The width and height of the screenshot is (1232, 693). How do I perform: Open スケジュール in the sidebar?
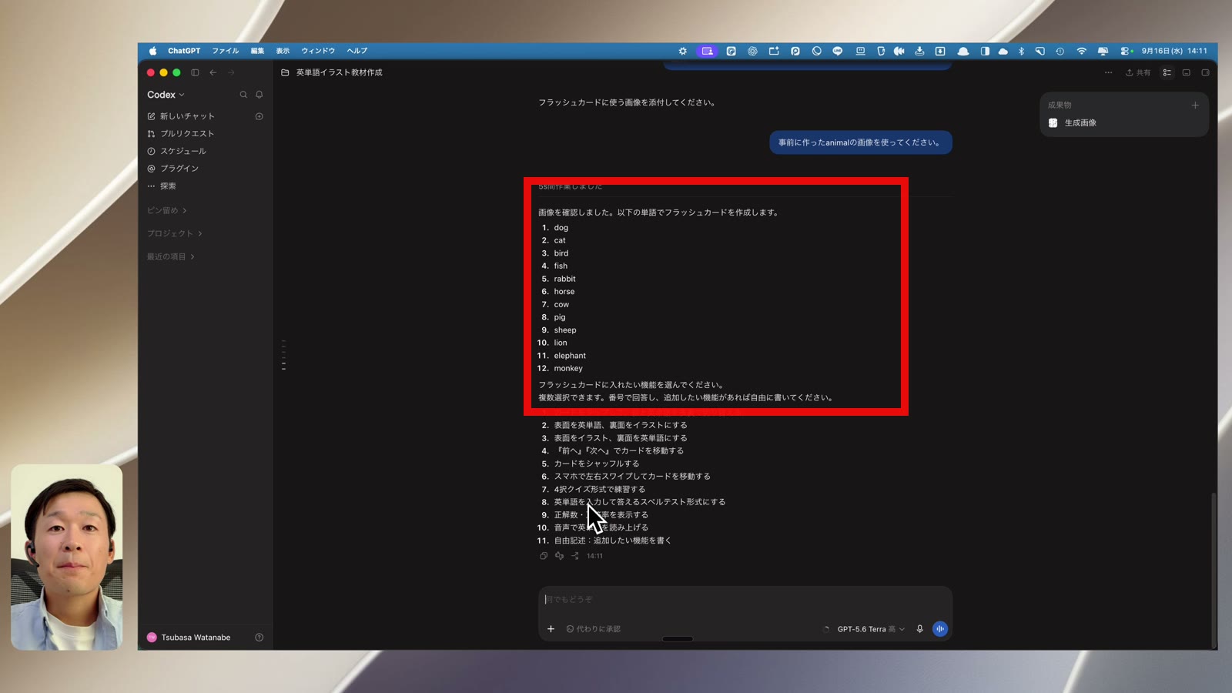[x=177, y=151]
